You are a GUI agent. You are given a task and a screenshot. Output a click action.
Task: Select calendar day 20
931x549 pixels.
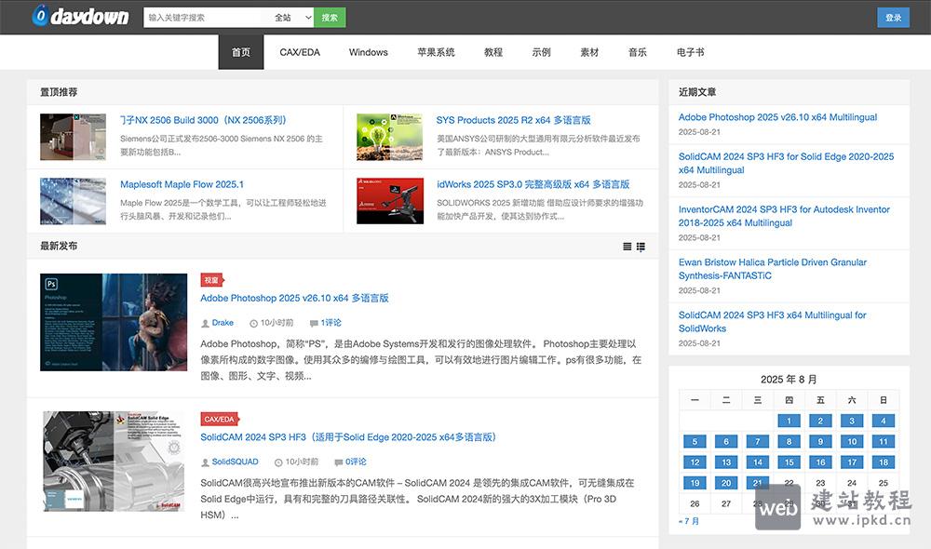point(726,483)
